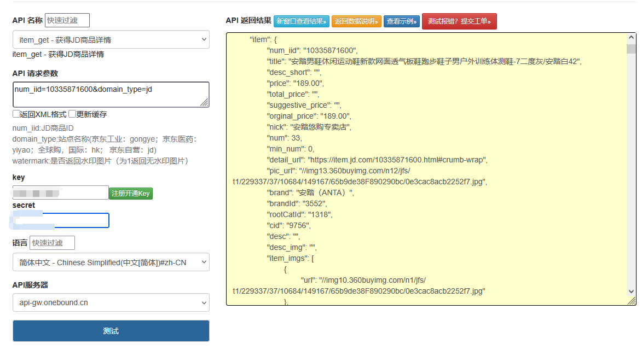
Task: Click the "pic_url" img13.360buyimg.com line
Action: (x=360, y=176)
